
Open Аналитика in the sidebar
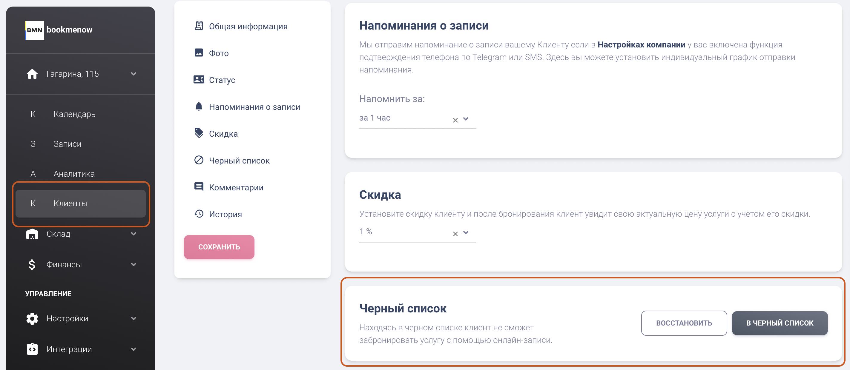81,173
